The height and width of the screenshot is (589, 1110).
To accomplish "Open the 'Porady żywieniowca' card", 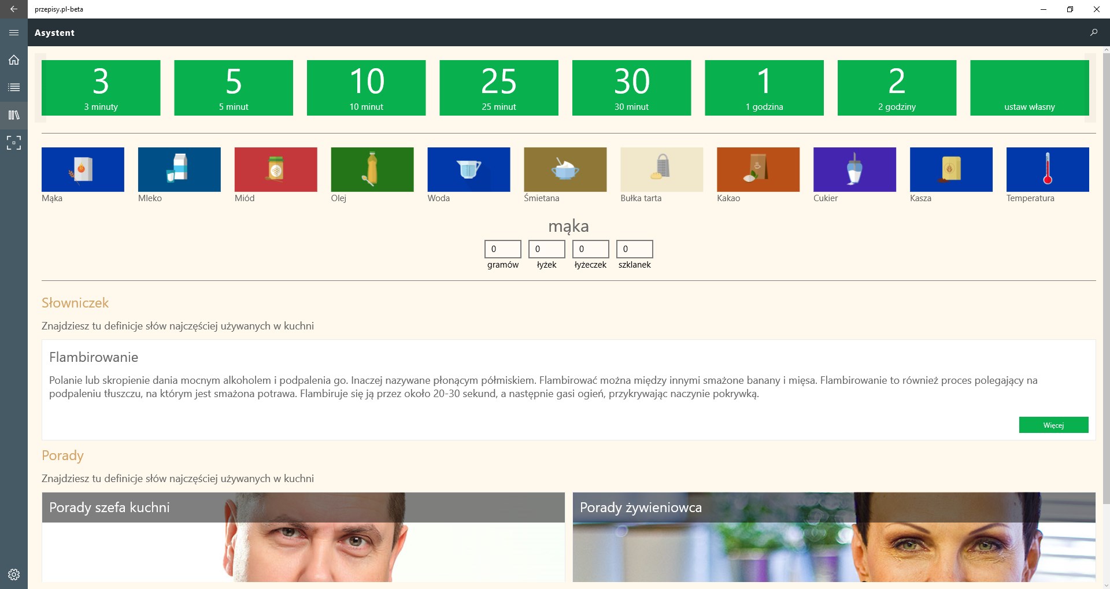I will tap(834, 537).
